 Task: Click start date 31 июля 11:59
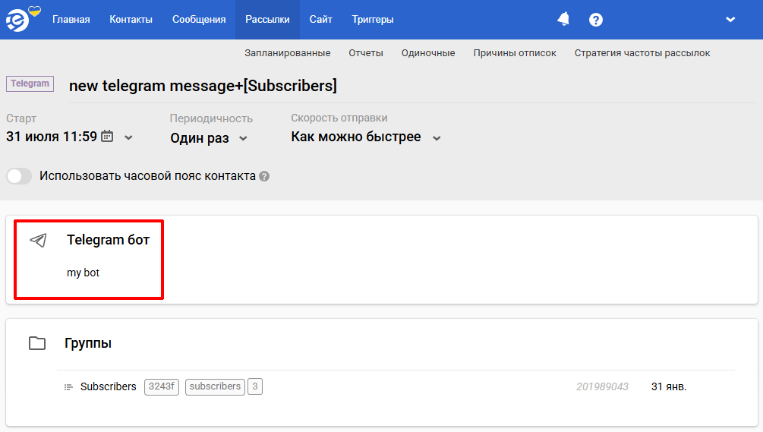coord(52,137)
